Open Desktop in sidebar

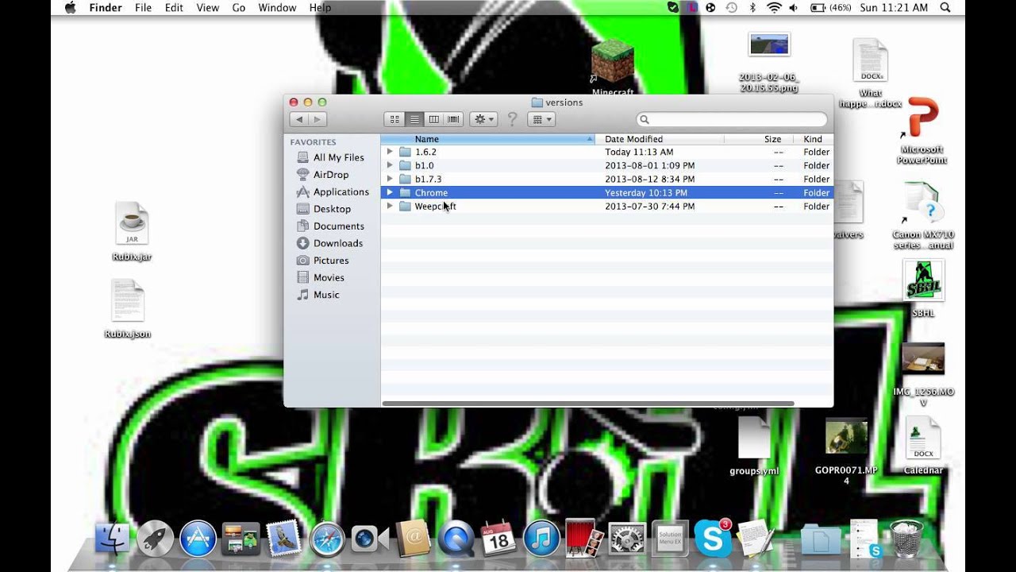point(323,209)
